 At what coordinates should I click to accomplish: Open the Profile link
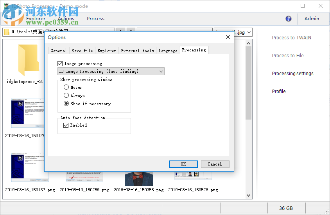(x=279, y=92)
